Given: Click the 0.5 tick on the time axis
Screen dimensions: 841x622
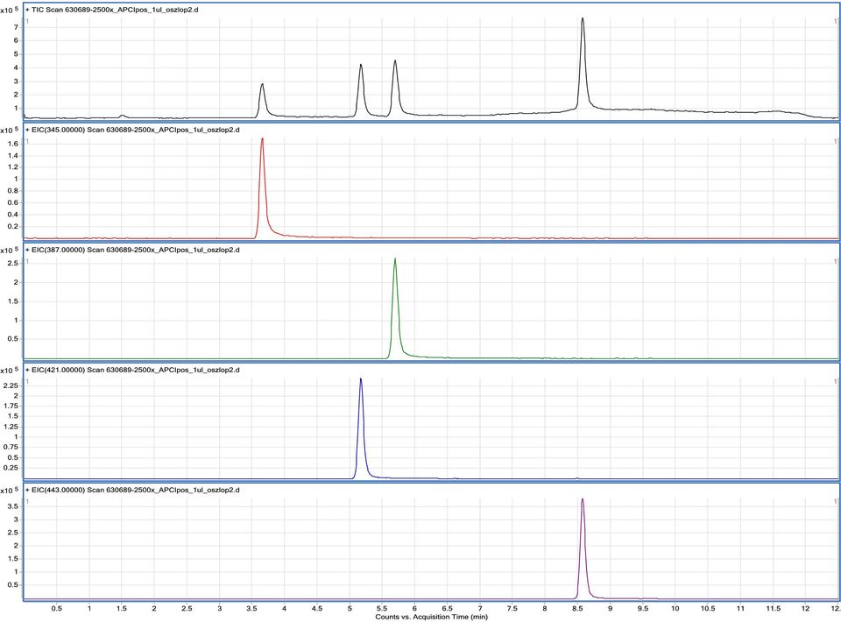Looking at the screenshot, I should [x=56, y=609].
